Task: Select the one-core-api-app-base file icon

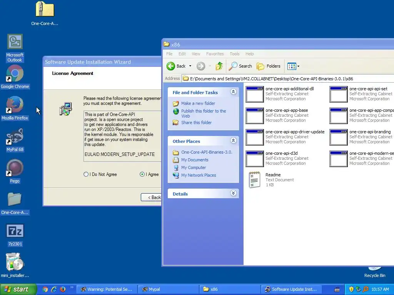Action: [255, 116]
